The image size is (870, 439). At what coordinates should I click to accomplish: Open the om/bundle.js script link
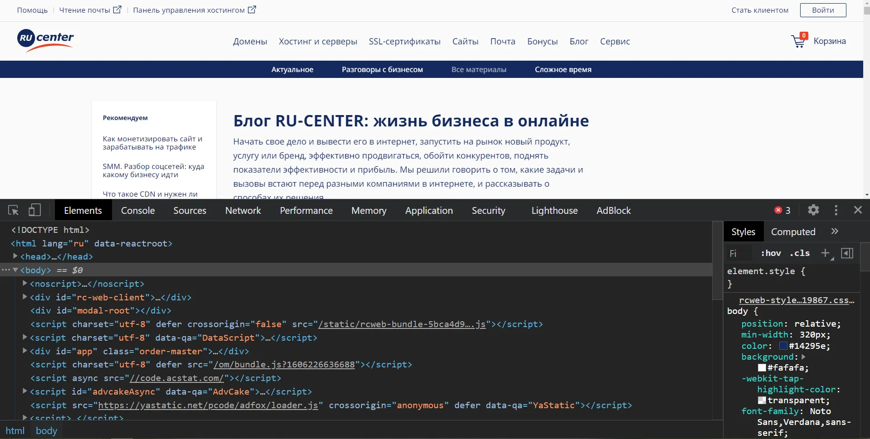point(284,364)
